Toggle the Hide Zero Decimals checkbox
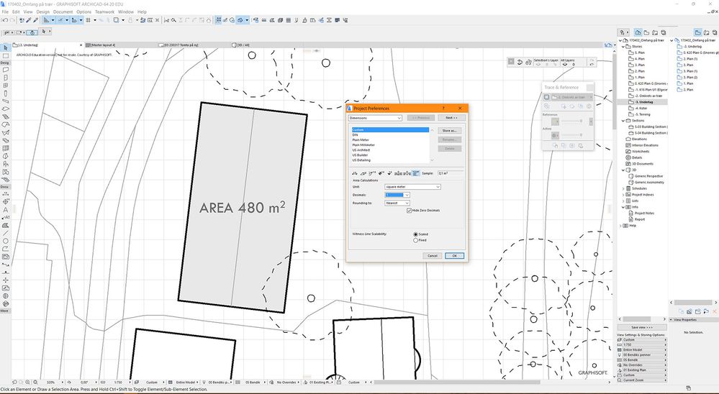Viewport: 719px width, 394px height. pos(410,210)
